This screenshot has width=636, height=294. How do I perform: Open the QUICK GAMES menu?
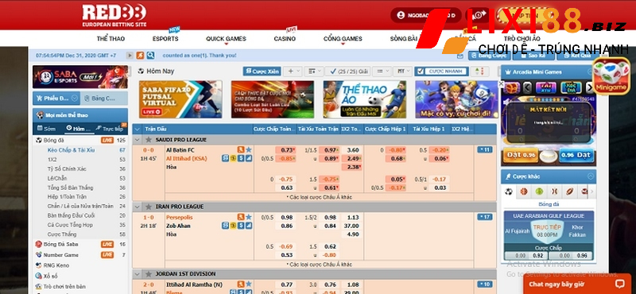(226, 39)
